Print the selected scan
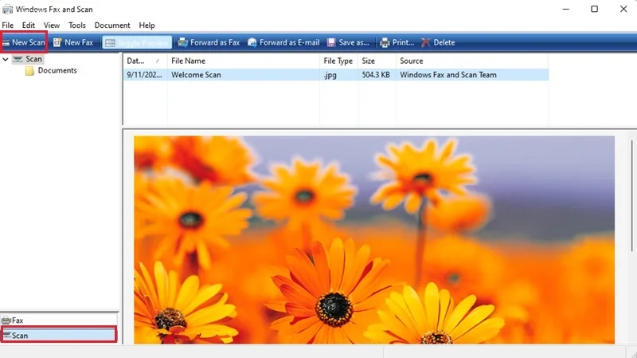 (x=397, y=42)
